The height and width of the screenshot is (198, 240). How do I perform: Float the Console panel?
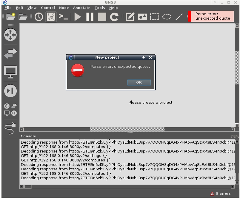[x=233, y=136]
